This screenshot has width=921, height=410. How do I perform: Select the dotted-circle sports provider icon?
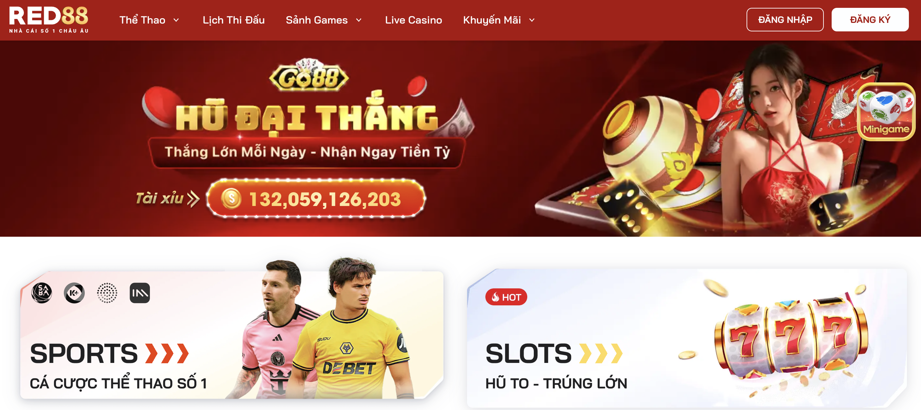[x=107, y=293]
